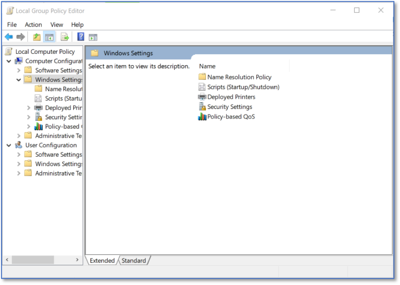Click Scripts icon in the tree pane
This screenshot has height=285, width=400.
click(38, 98)
